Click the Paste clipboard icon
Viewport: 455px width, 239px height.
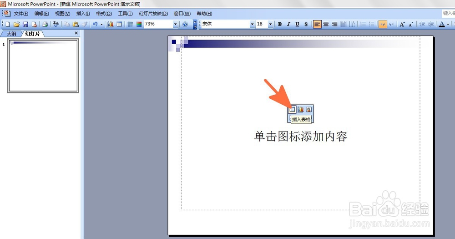(x=76, y=24)
